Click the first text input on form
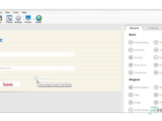 click(x=38, y=54)
